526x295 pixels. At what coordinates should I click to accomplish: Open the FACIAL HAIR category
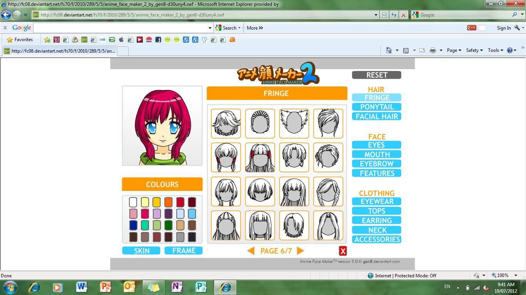tap(377, 116)
